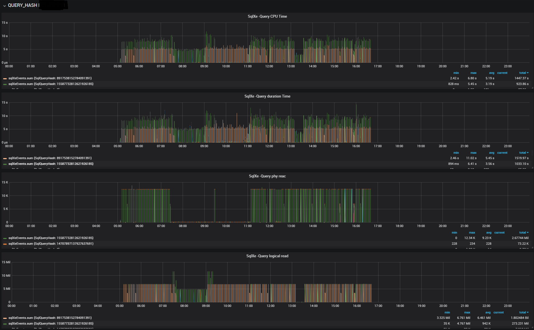This screenshot has height=330, width=534.
Task: Open the SqlXe Query CPU Time panel menu
Action: [267, 16]
